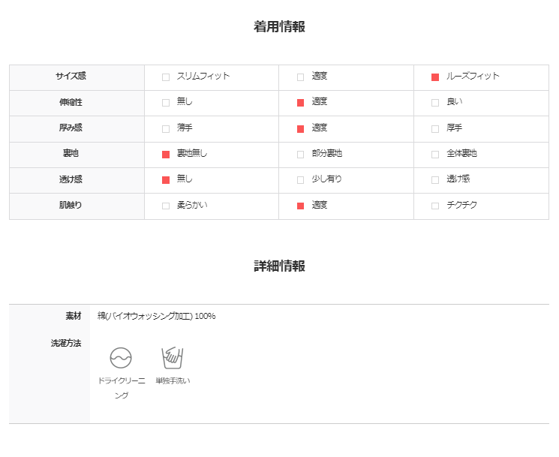Check the 薄手 thickness checkbox
Viewport: 559px width, 457px height.
pos(166,129)
